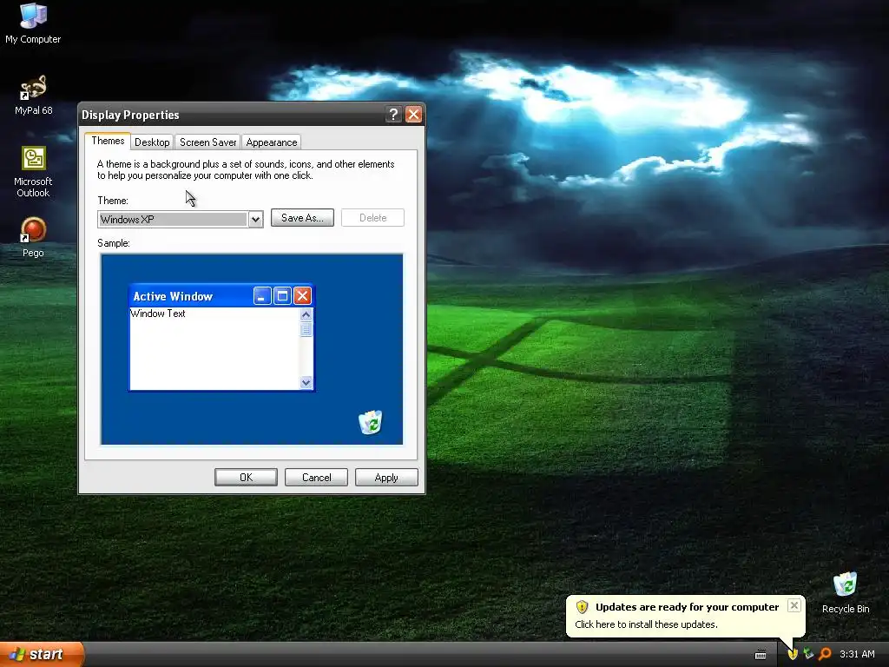Click 'Click here to install these updates' message

(646, 624)
